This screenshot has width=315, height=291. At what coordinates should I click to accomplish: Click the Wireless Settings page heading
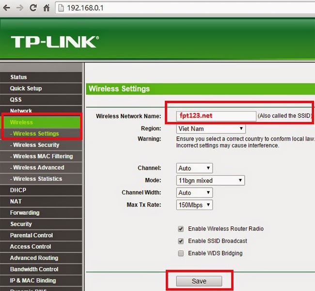(119, 89)
